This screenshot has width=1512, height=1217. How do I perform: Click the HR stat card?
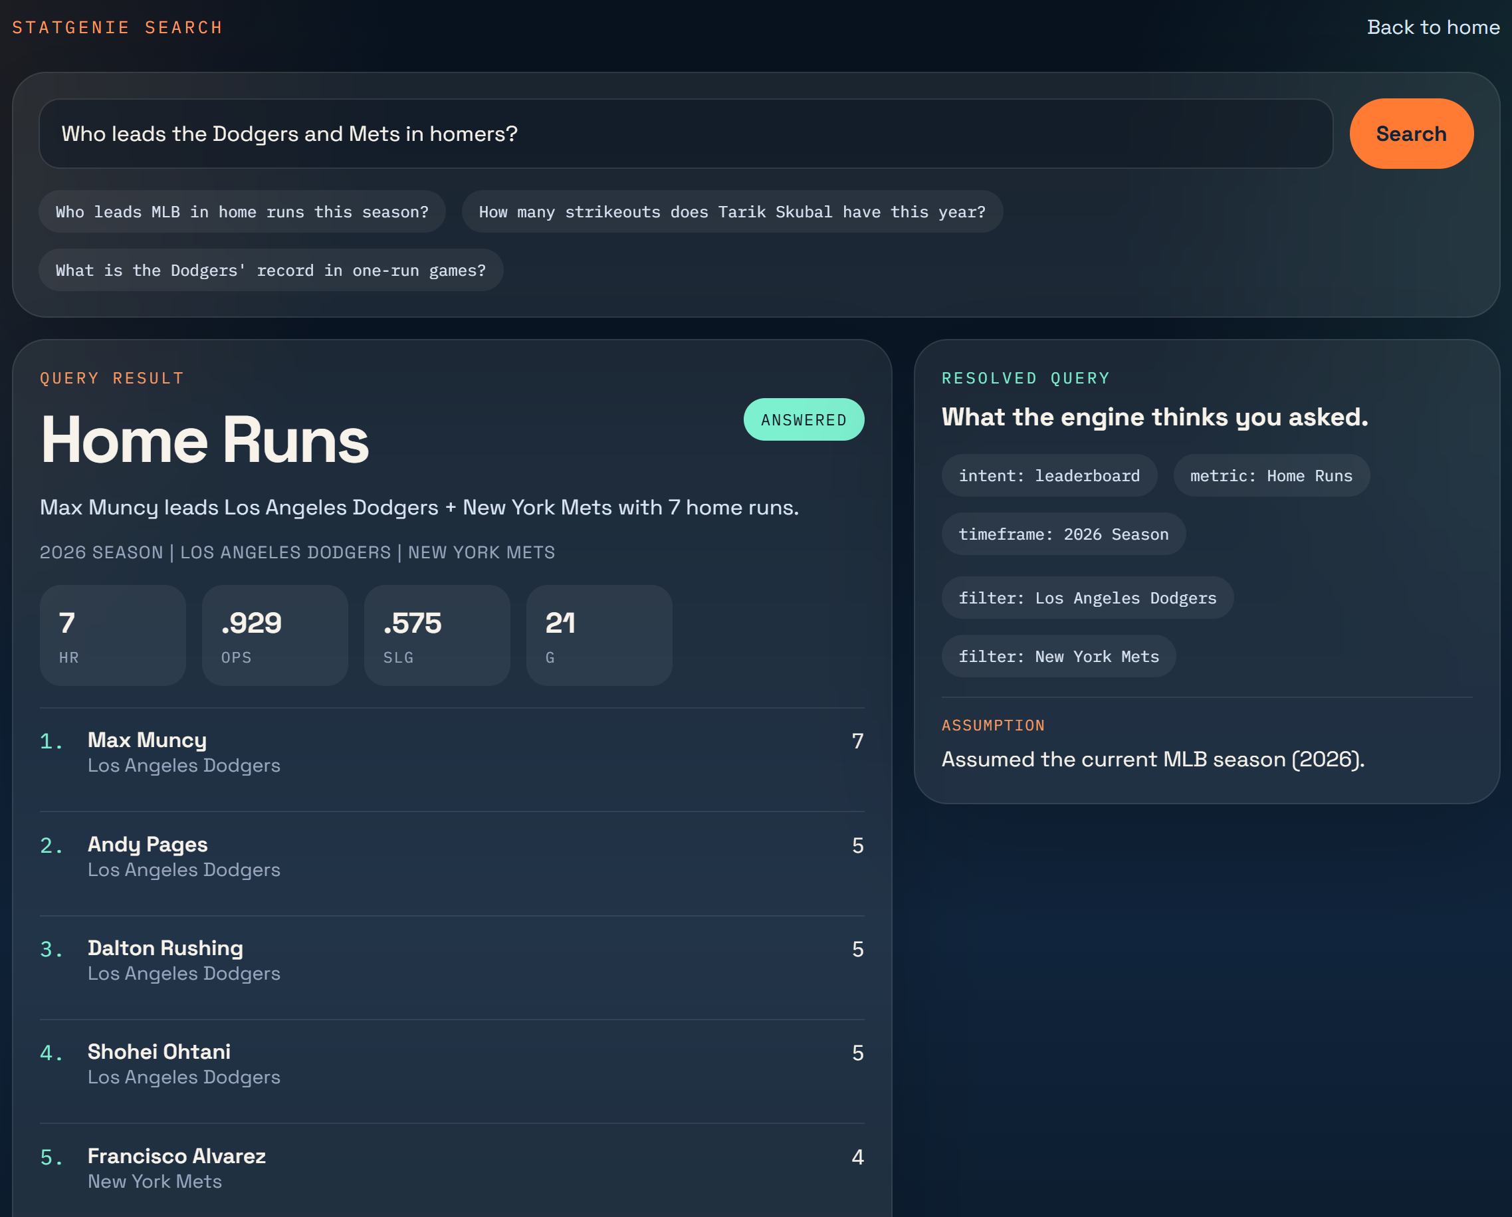113,635
